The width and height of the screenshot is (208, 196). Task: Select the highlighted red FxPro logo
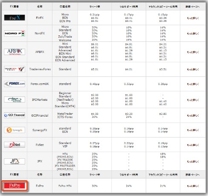tap(14, 186)
